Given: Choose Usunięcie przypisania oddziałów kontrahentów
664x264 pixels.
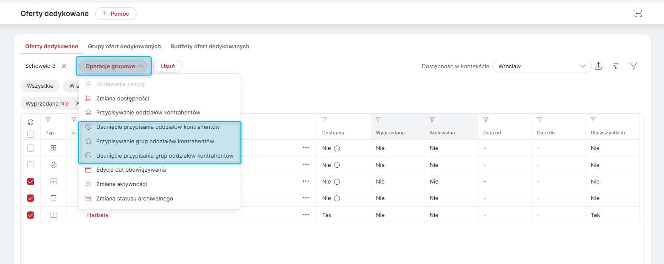Looking at the screenshot, I should coord(160,127).
